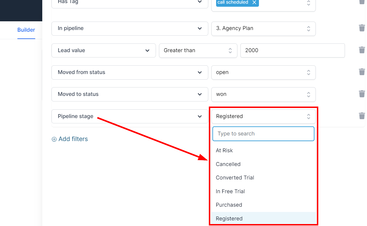This screenshot has width=367, height=226.
Task: Open the Greater than operator dropdown
Action: pos(198,50)
